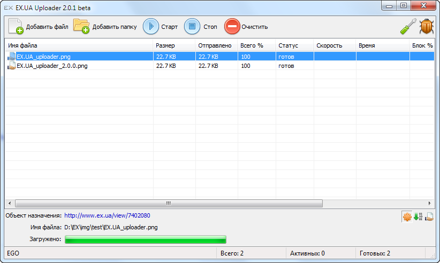The image size is (440, 263).
Task: Sort by the Всего % column header
Action: (x=256, y=45)
